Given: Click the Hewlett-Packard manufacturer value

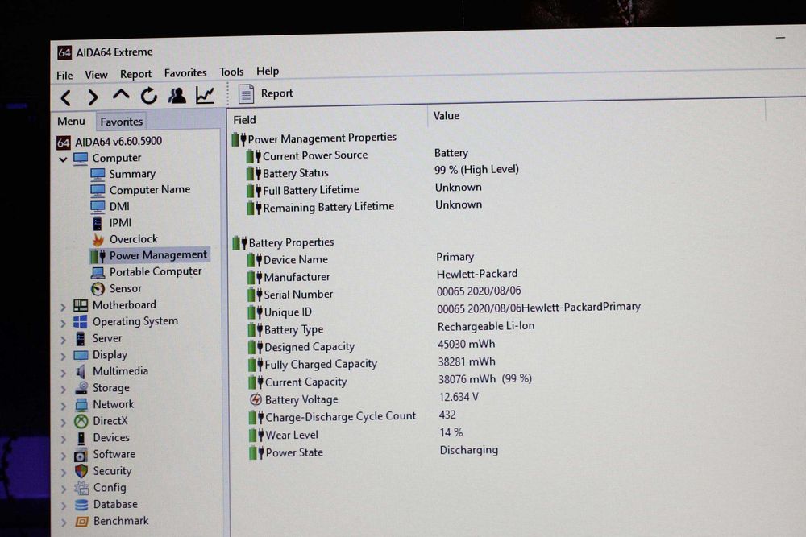Looking at the screenshot, I should tap(477, 274).
